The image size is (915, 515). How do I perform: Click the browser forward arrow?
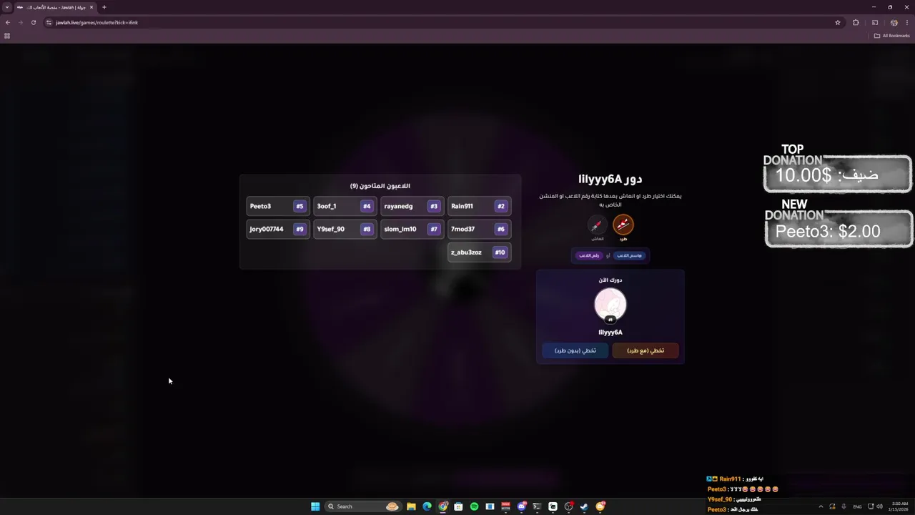(x=21, y=22)
